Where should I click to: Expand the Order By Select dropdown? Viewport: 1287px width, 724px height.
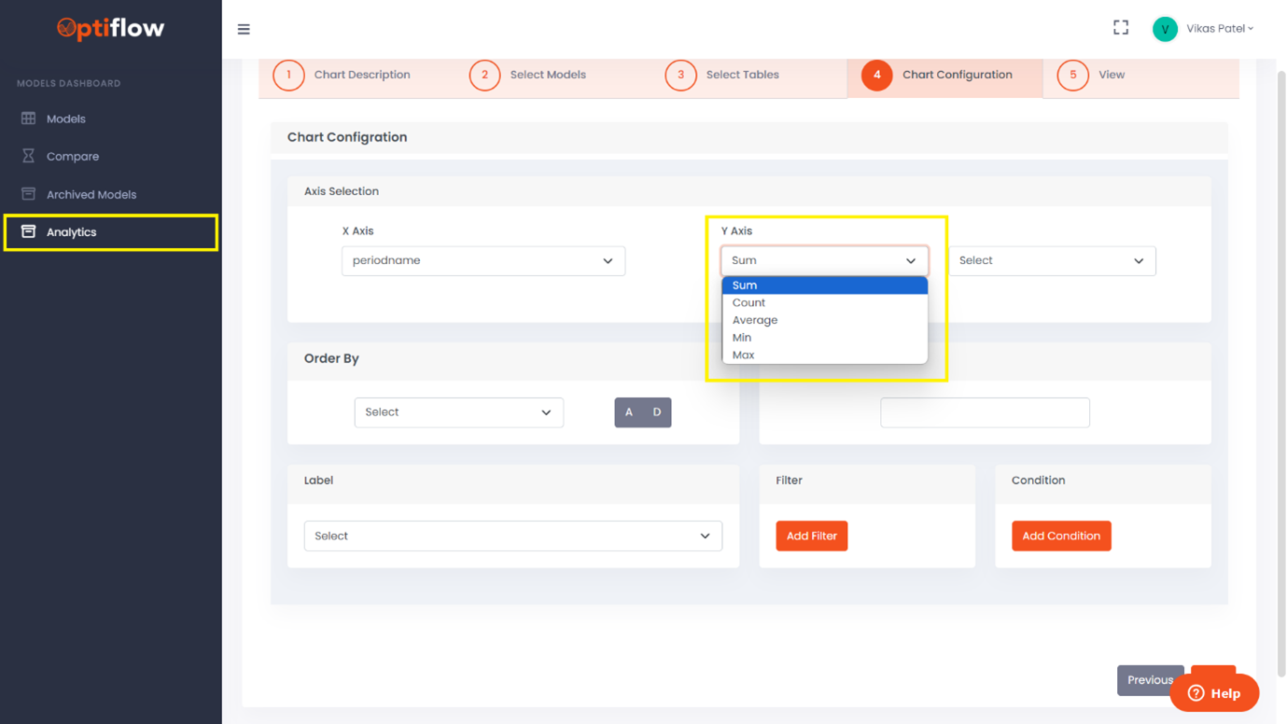458,412
